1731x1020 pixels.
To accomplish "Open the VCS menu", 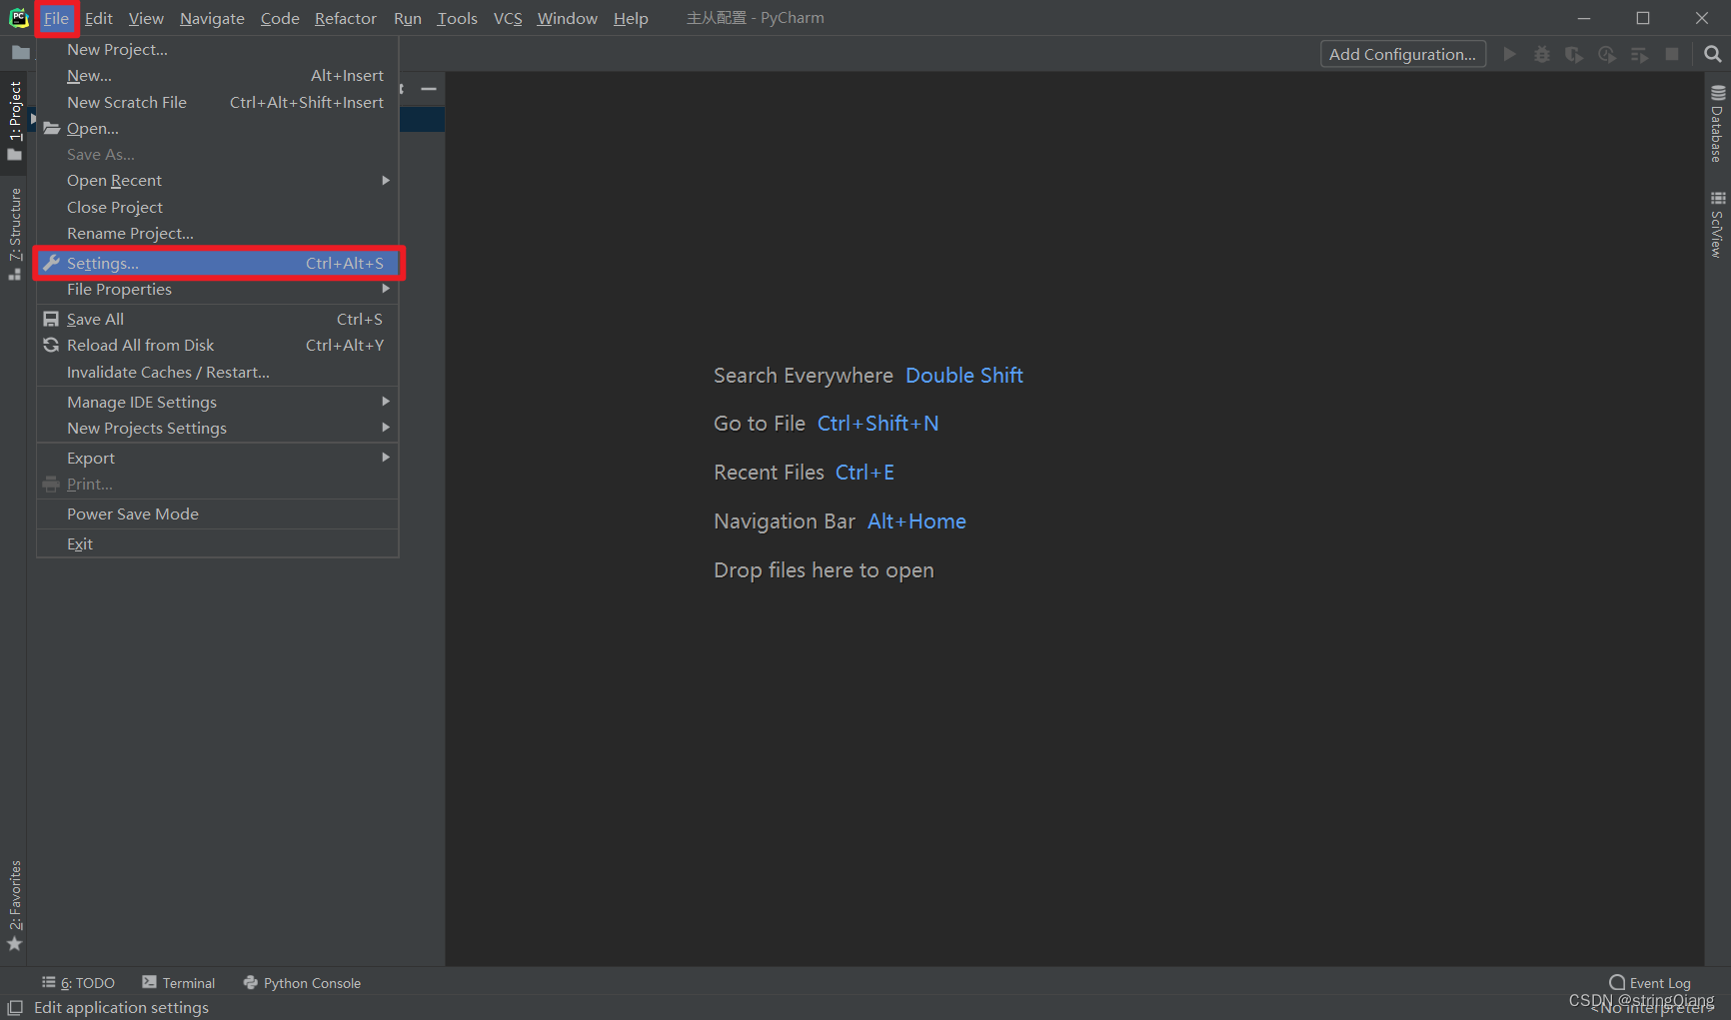I will (508, 18).
